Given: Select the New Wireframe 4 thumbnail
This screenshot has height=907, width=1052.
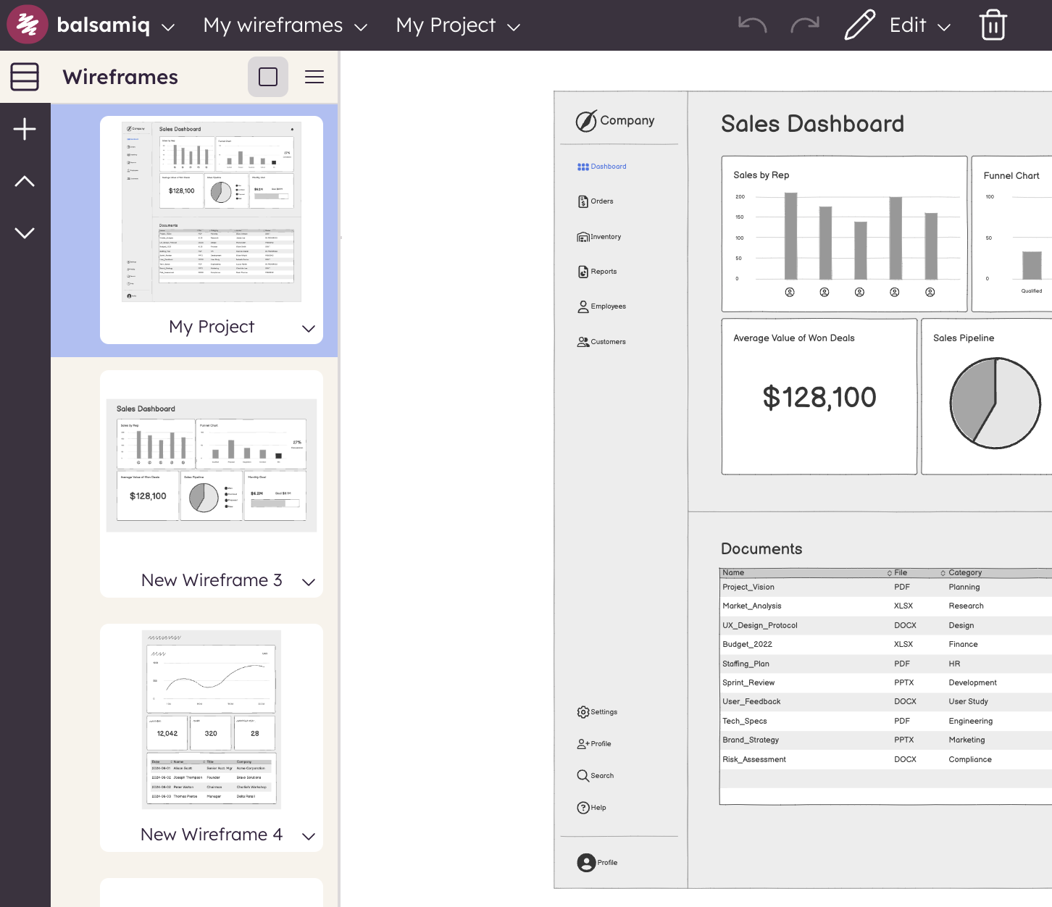Looking at the screenshot, I should click(212, 719).
